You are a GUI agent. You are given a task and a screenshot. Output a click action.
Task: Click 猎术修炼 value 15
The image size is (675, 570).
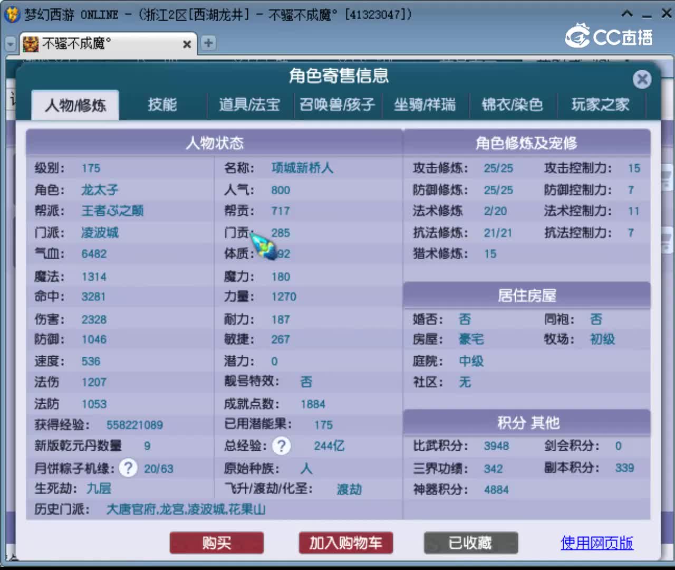(x=490, y=254)
